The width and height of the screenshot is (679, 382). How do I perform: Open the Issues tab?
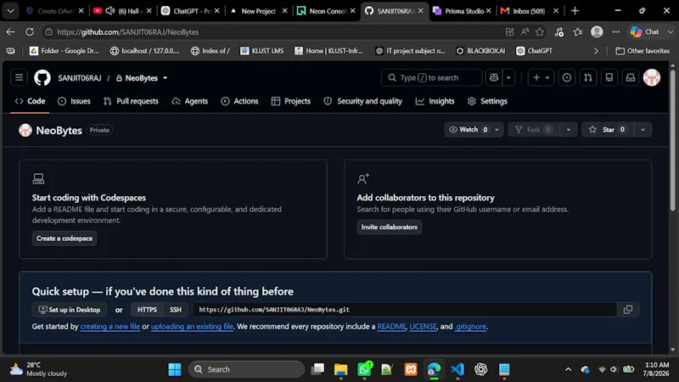coord(74,101)
